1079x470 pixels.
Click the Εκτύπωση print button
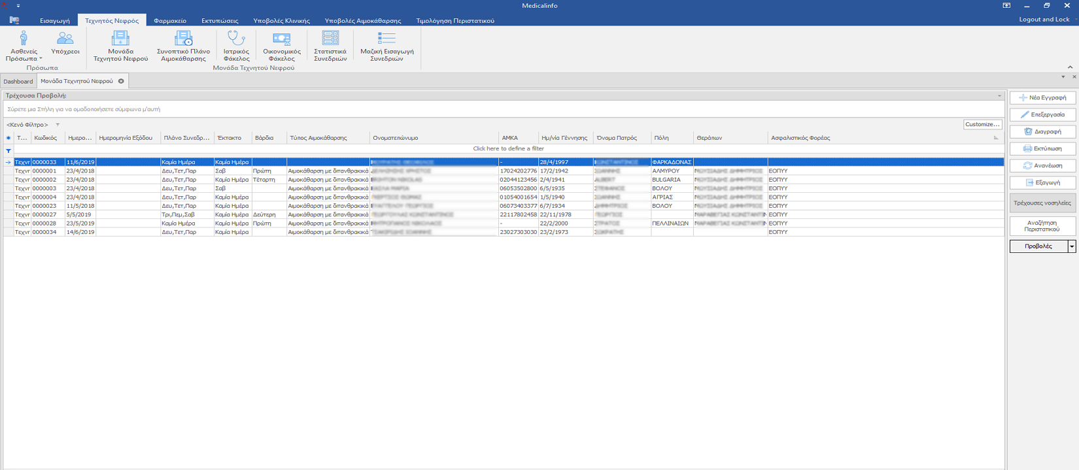pos(1042,148)
